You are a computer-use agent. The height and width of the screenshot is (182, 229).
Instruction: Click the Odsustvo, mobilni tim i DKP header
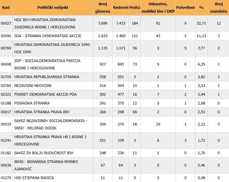[x=158, y=8]
